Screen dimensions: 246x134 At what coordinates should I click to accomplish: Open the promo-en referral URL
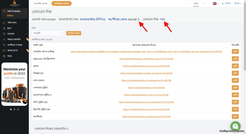tap(146, 66)
